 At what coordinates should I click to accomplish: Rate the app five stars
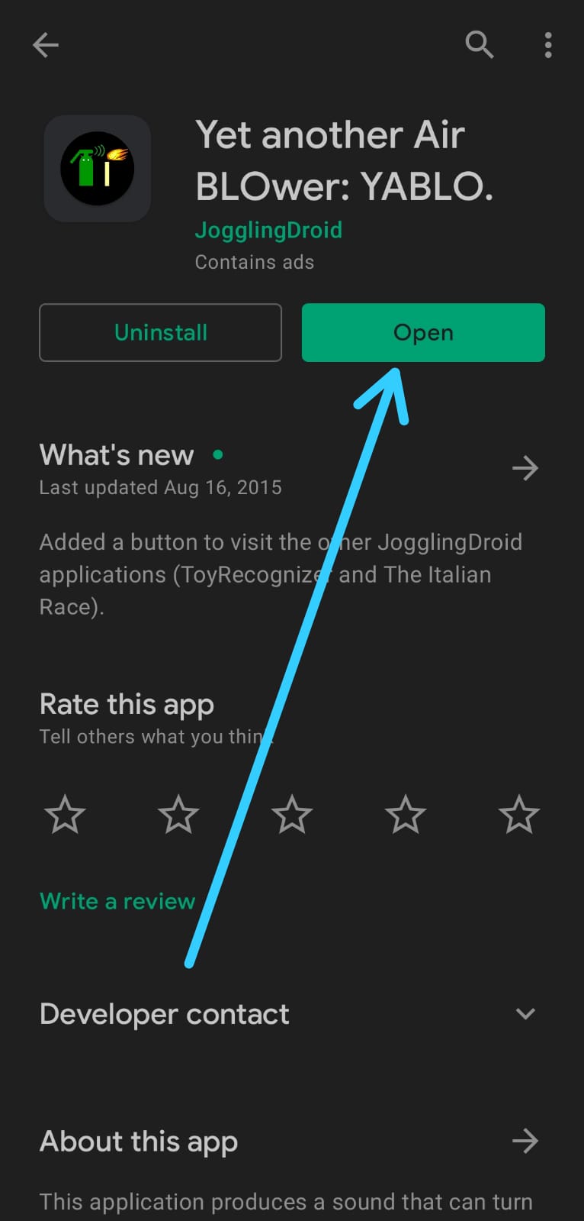point(518,814)
